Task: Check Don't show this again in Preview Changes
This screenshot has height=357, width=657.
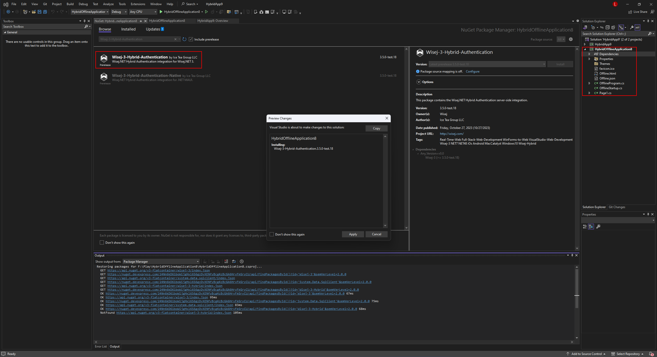Action: [272, 234]
